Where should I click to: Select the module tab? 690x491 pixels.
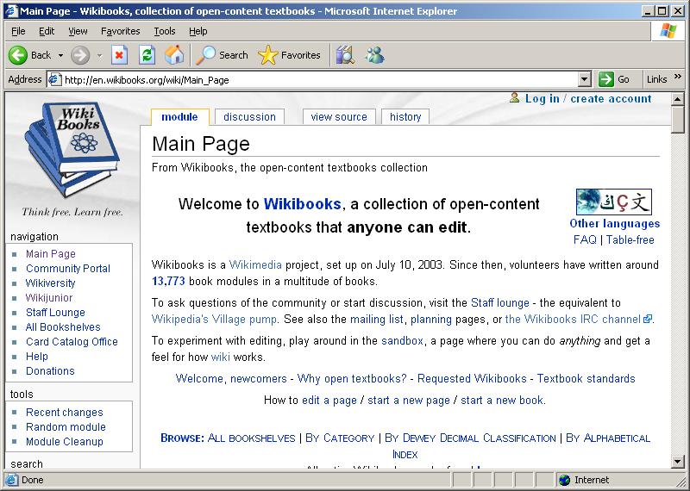179,117
